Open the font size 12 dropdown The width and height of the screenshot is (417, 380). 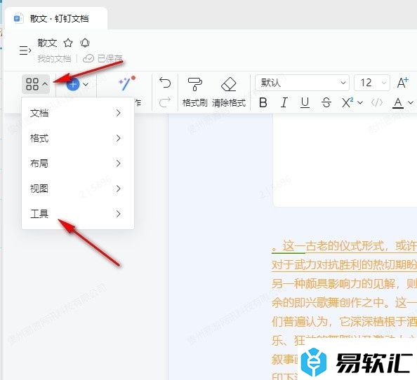[372, 83]
